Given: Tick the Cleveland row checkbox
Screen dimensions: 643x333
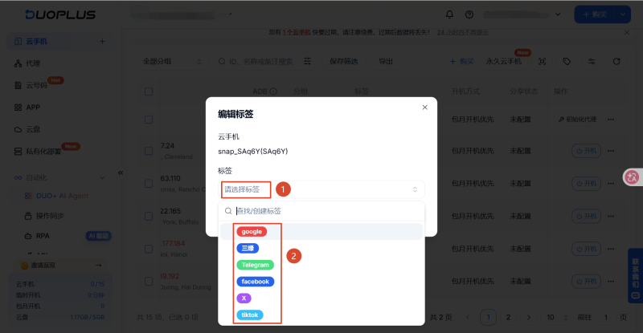Looking at the screenshot, I should [x=149, y=151].
